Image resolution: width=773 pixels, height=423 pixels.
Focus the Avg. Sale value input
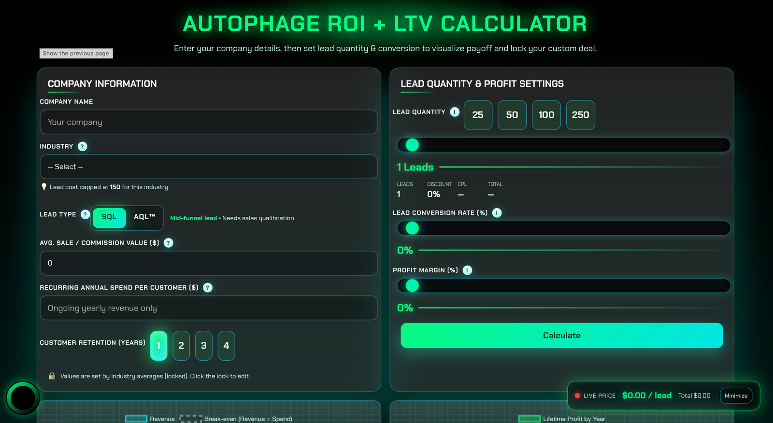(x=209, y=263)
